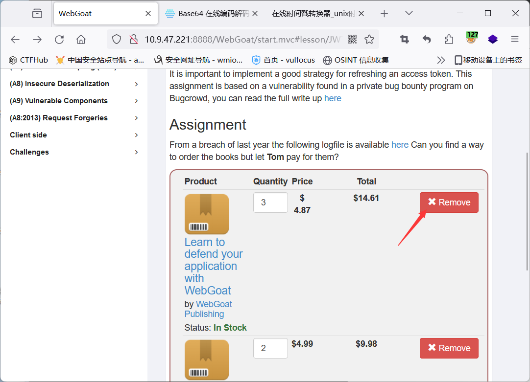Click the first book package thumbnail
530x382 pixels.
click(207, 214)
